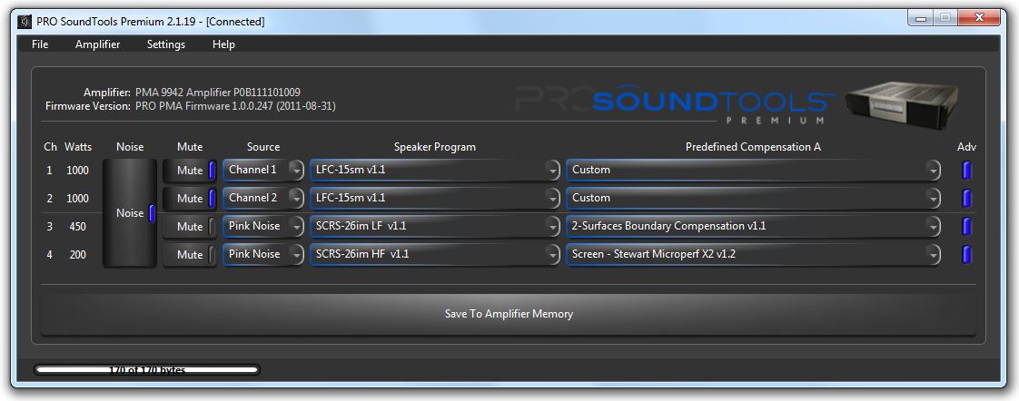This screenshot has width=1019, height=401.
Task: Click the Source column header
Action: 263,147
